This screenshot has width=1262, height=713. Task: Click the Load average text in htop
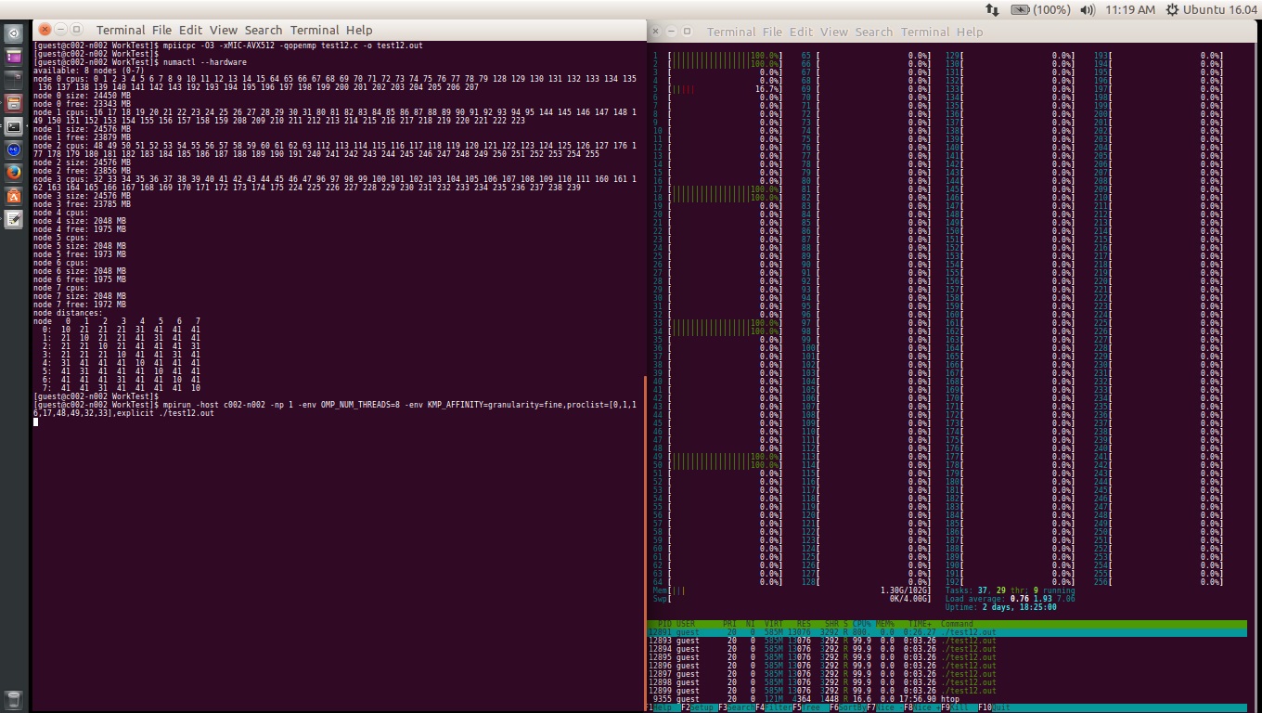click(x=1011, y=599)
